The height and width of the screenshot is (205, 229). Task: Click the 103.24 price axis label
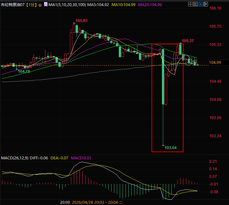click(215, 136)
